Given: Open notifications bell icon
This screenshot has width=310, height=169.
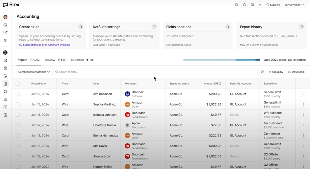Looking at the screenshot, I should coord(244,5).
